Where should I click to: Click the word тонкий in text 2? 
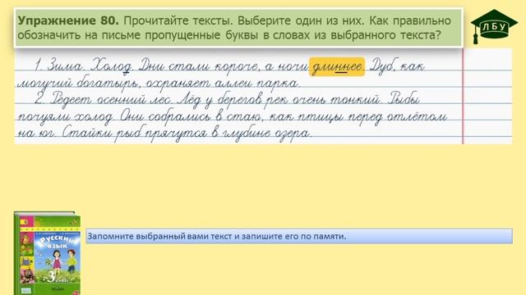coord(354,99)
